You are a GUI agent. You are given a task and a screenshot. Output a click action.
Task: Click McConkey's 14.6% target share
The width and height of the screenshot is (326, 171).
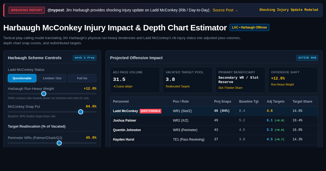(x=297, y=111)
